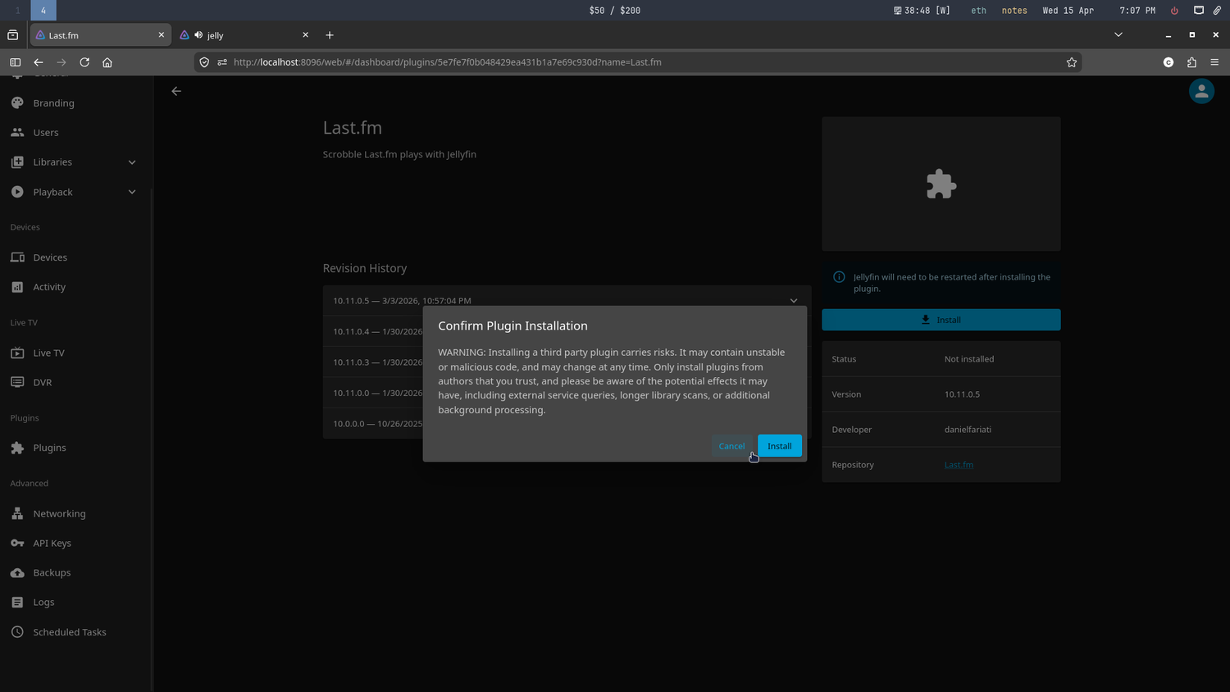
Task: Go to the browser home page
Action: tap(107, 62)
